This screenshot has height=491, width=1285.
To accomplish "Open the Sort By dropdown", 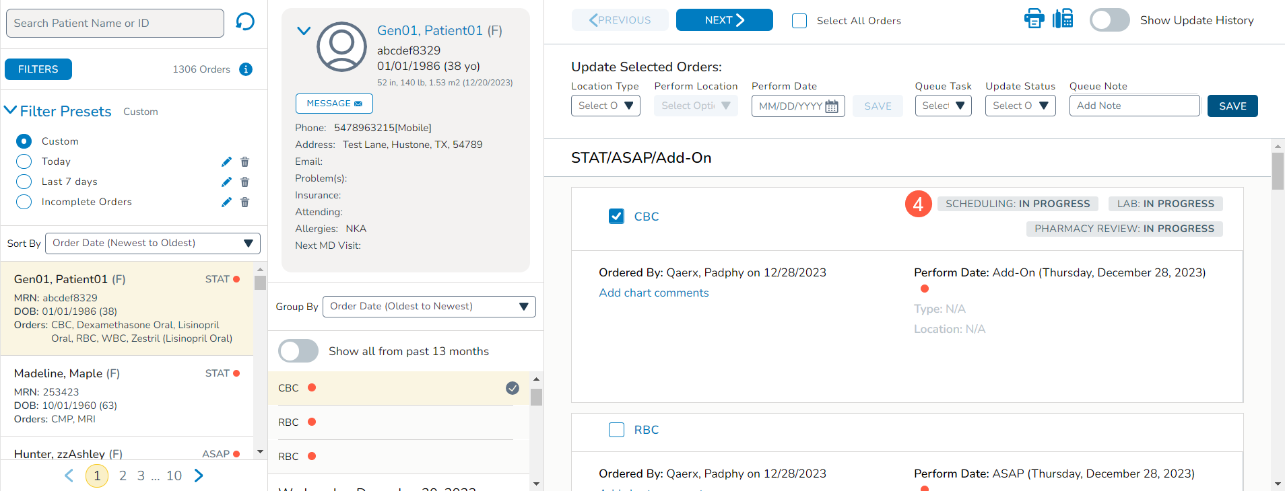I will [x=152, y=243].
